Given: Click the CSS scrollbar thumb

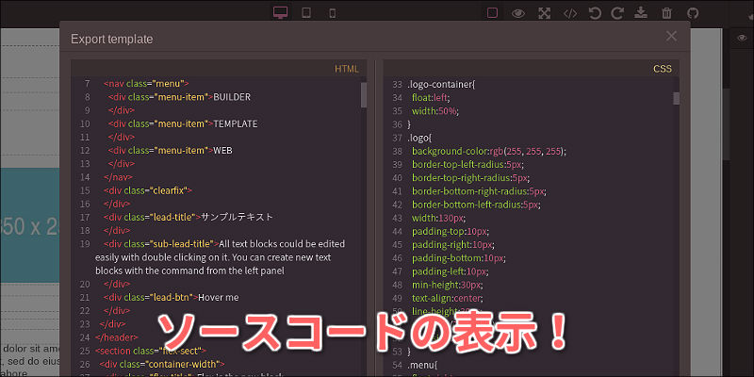Looking at the screenshot, I should 677,98.
